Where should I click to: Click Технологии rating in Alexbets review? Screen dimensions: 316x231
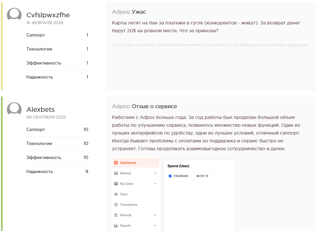click(x=57, y=144)
